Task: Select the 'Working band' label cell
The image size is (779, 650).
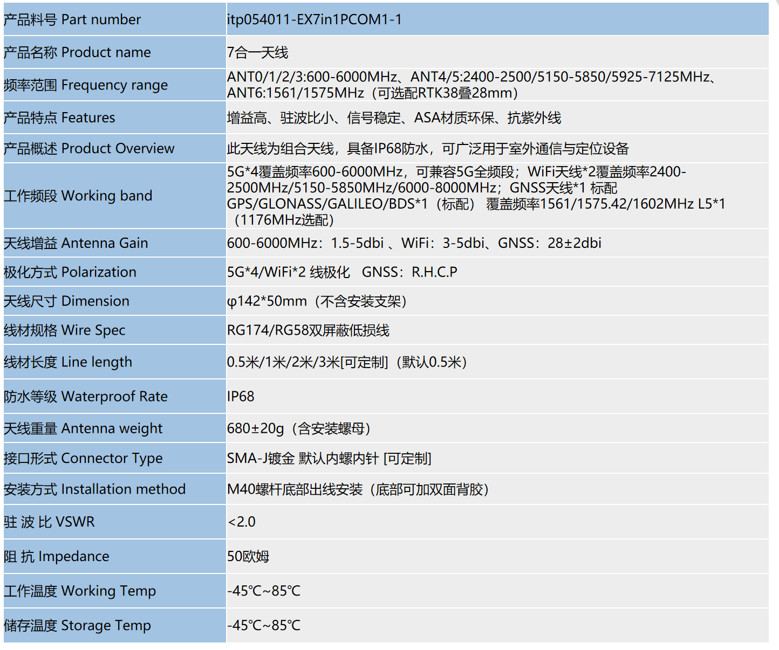Action: (78, 196)
